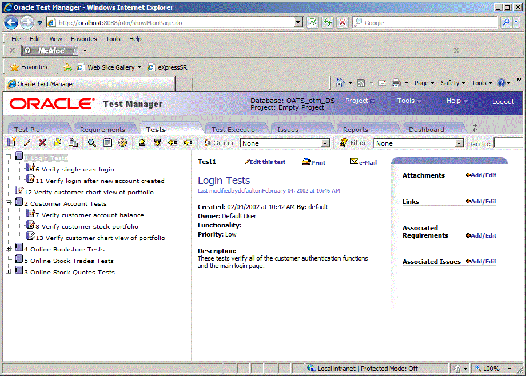Click the New test toolbar icon

(12, 142)
